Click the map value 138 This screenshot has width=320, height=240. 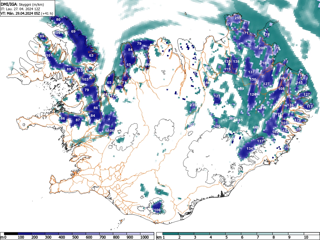236,61
